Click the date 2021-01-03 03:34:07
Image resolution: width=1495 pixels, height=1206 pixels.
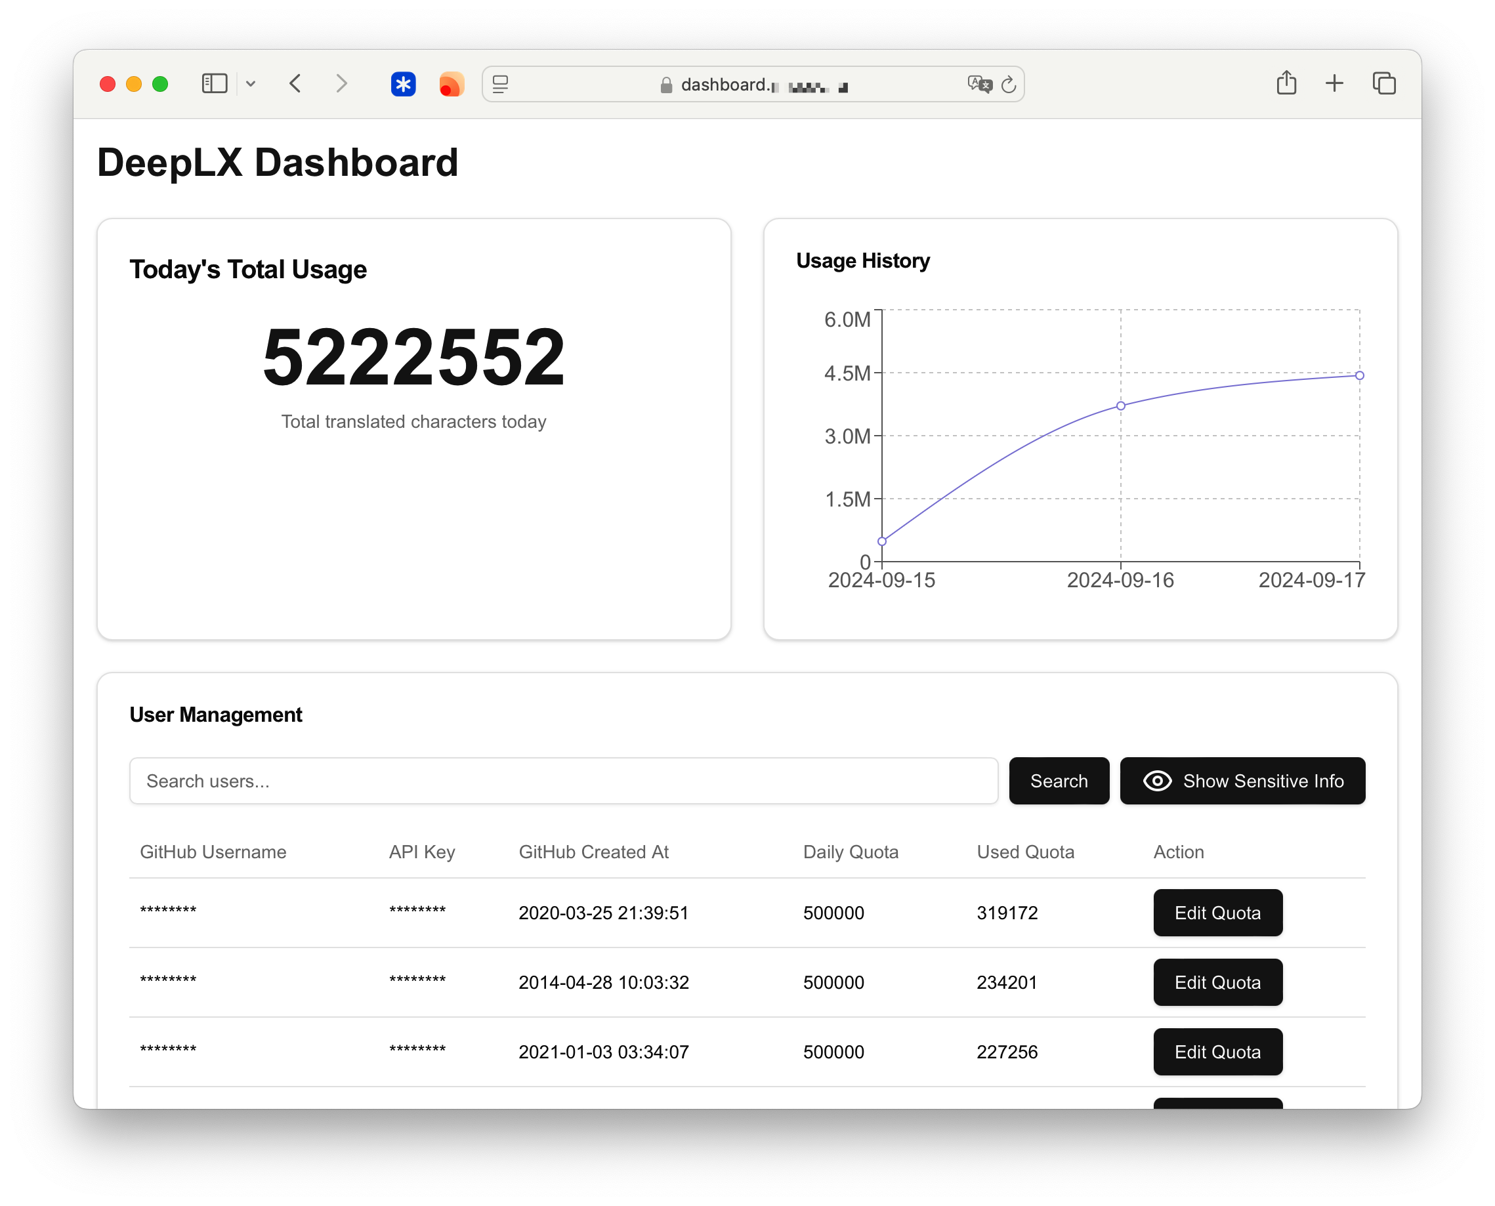click(604, 1052)
